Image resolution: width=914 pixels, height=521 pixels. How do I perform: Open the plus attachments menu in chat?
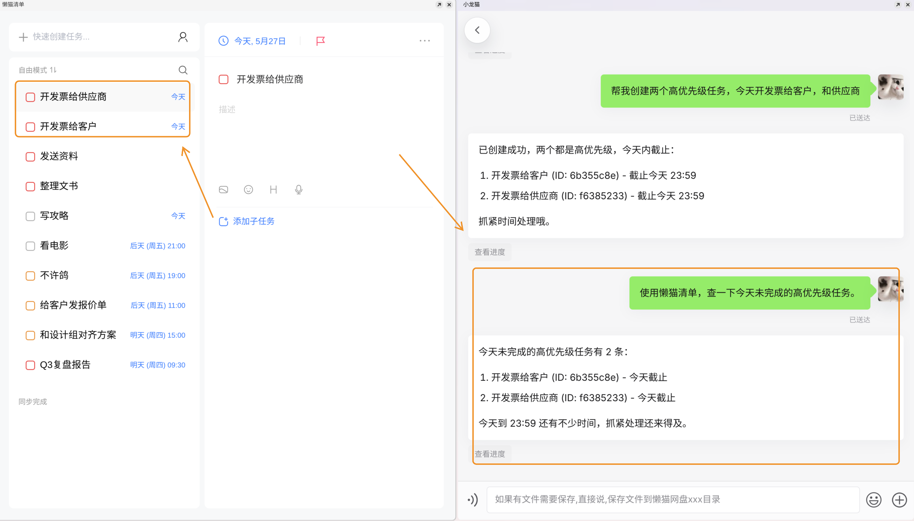point(899,499)
